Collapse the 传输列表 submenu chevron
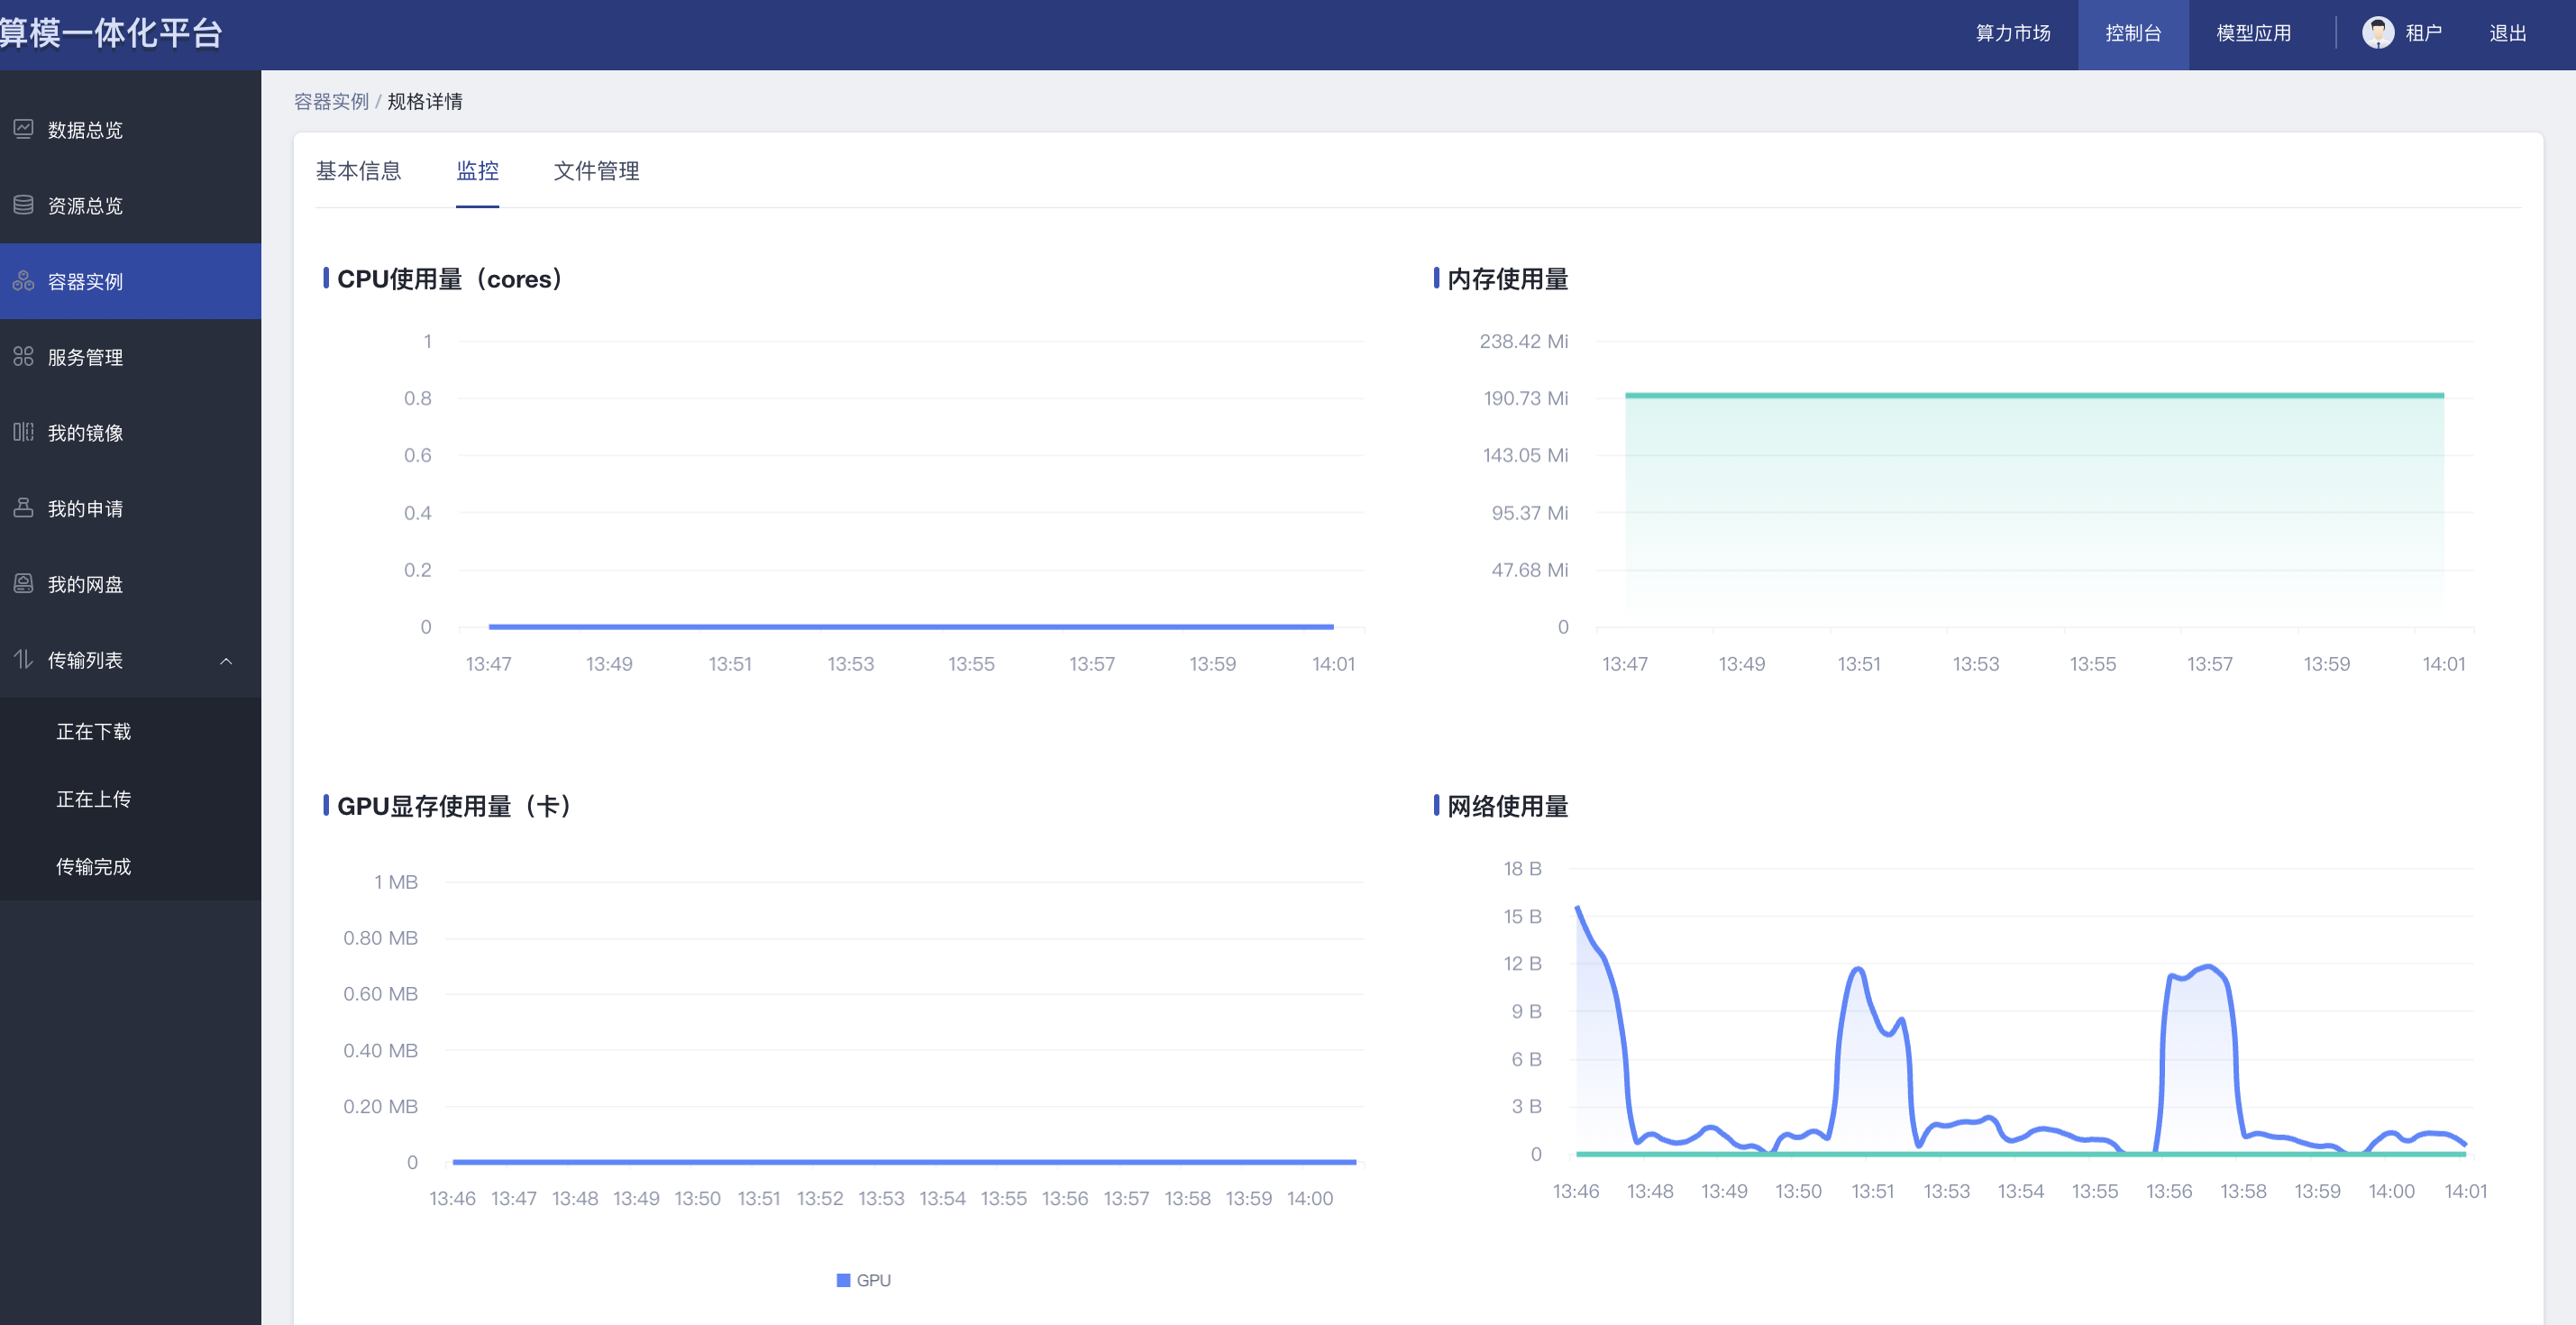This screenshot has width=2576, height=1325. pos(226,661)
